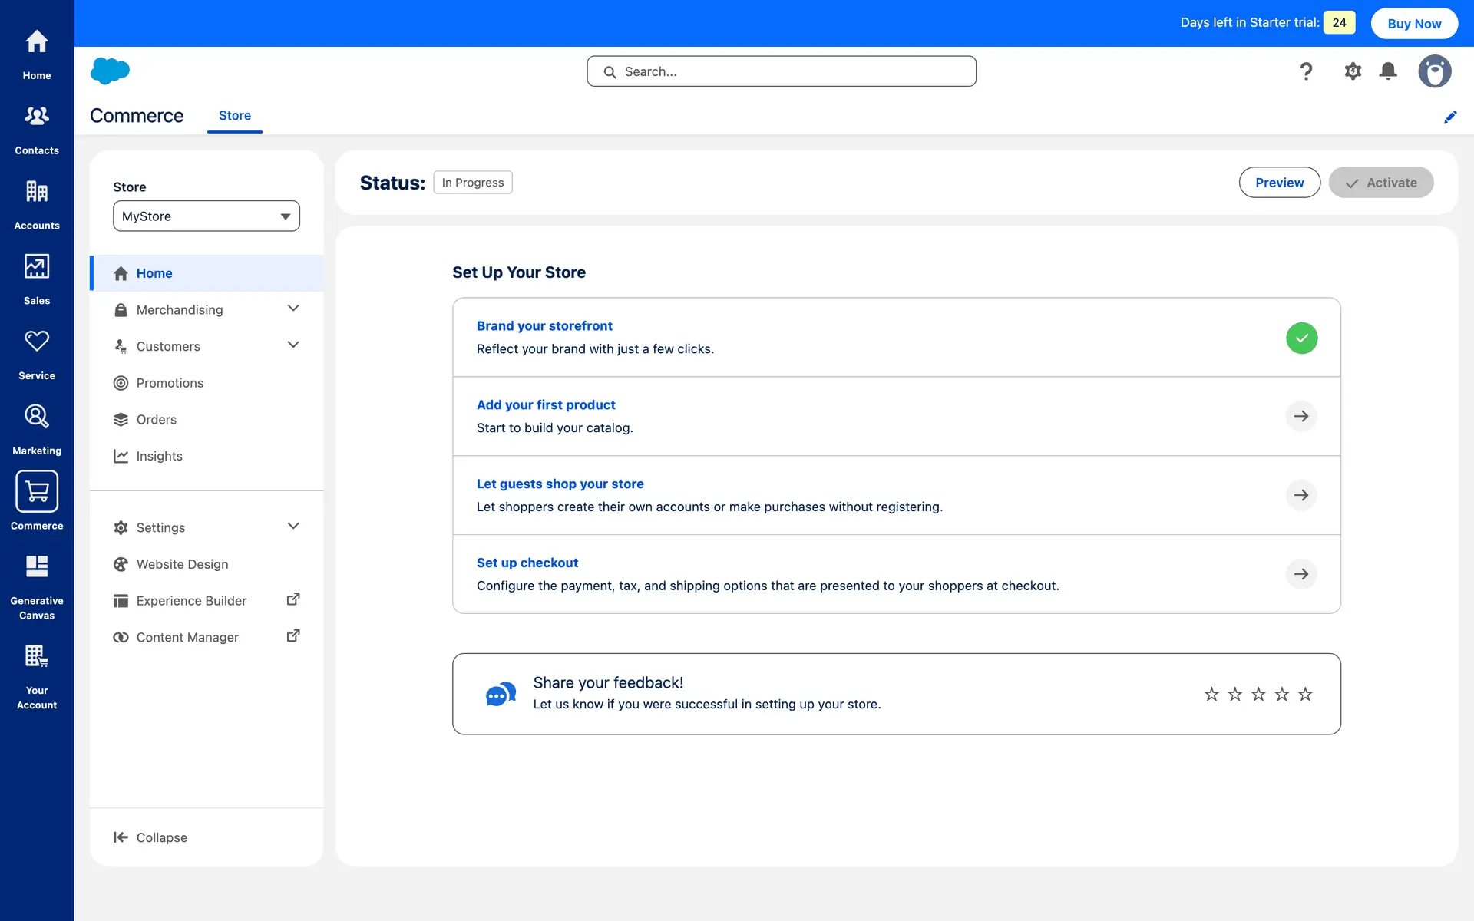Open the setup gear icon in header
Viewport: 1474px width, 921px height.
pos(1353,71)
